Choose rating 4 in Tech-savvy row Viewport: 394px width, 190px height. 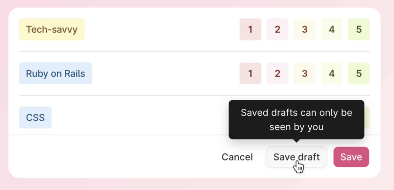point(332,30)
